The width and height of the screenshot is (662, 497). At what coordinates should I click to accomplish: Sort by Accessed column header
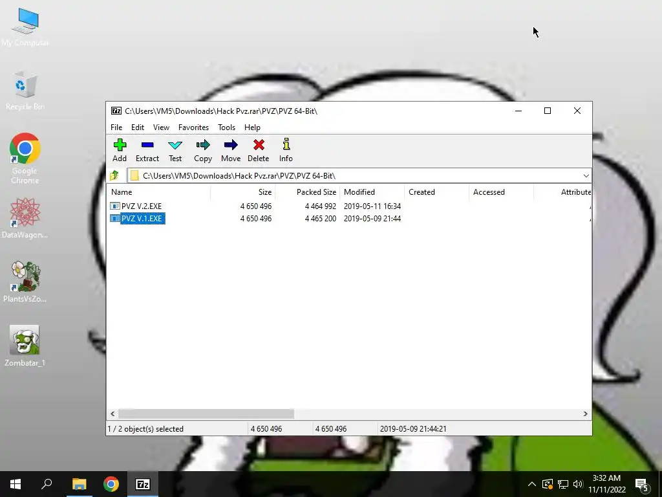coord(501,192)
